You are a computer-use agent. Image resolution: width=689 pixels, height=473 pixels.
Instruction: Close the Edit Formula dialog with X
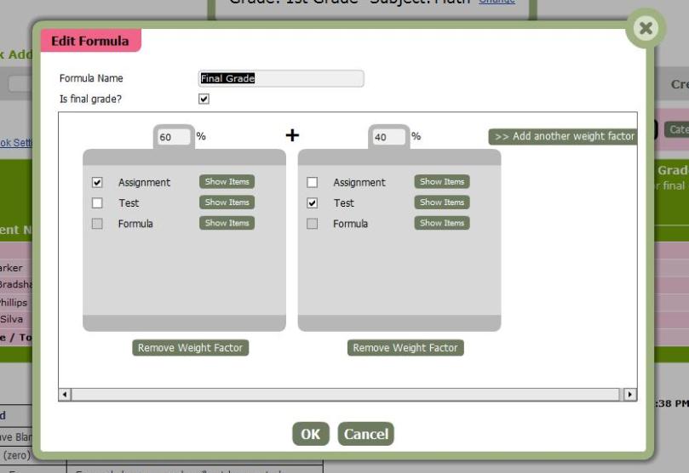click(x=646, y=29)
